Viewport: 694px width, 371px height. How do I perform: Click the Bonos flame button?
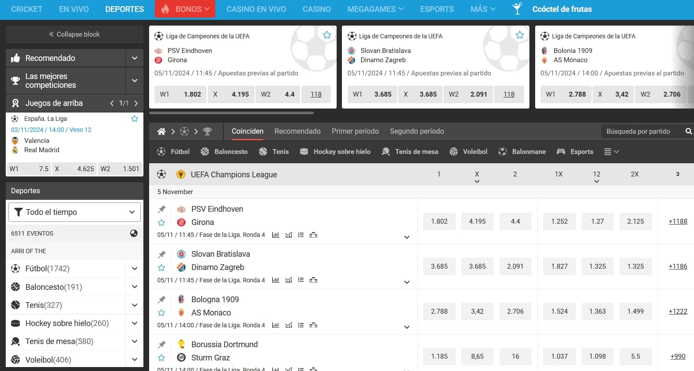185,9
